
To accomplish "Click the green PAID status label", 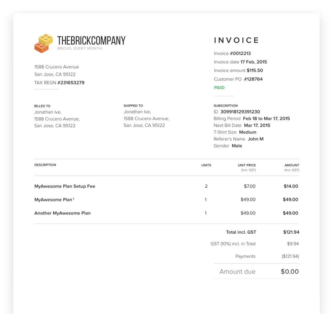I will (219, 87).
